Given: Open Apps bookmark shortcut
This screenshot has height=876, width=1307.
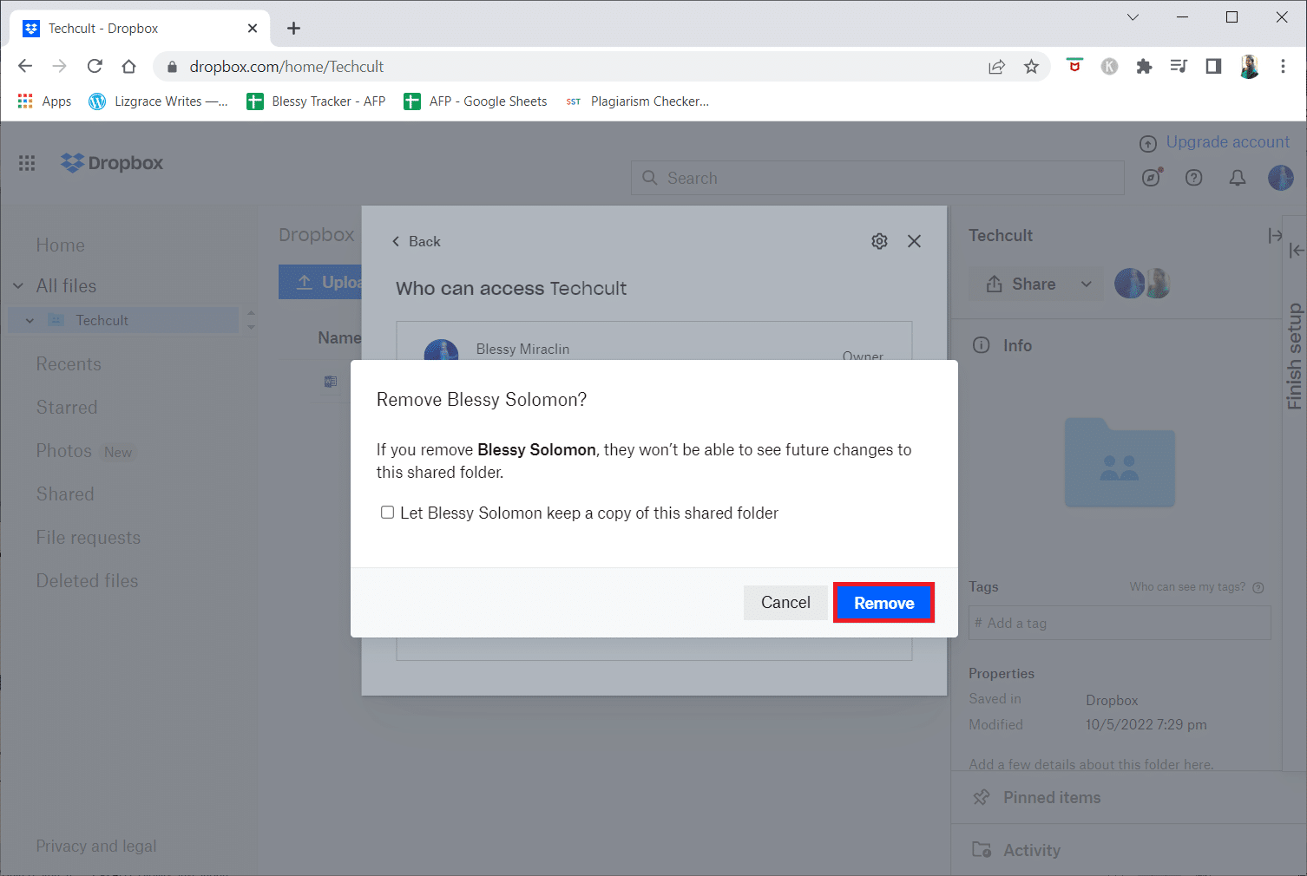Looking at the screenshot, I should tap(44, 101).
